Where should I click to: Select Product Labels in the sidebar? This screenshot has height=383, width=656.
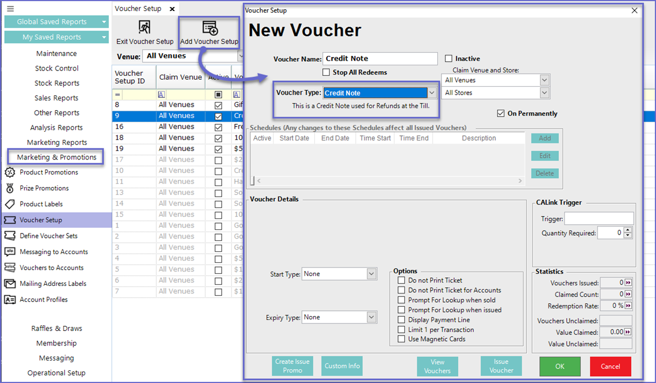click(41, 204)
